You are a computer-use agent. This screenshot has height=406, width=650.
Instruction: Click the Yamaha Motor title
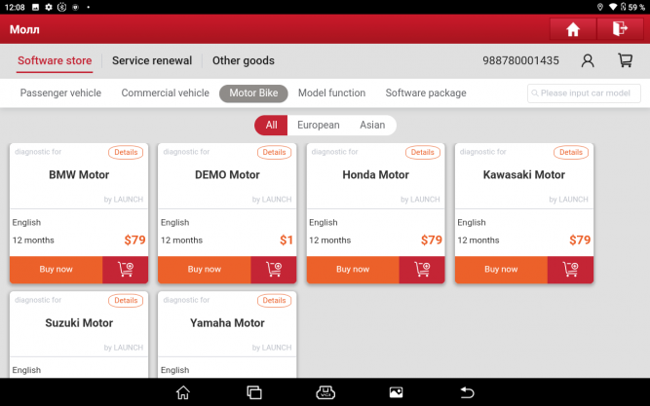[x=227, y=323]
